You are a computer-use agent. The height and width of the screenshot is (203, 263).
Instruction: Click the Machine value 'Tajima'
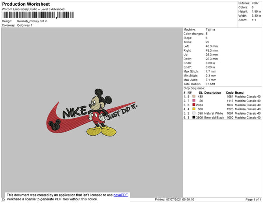(x=210, y=29)
